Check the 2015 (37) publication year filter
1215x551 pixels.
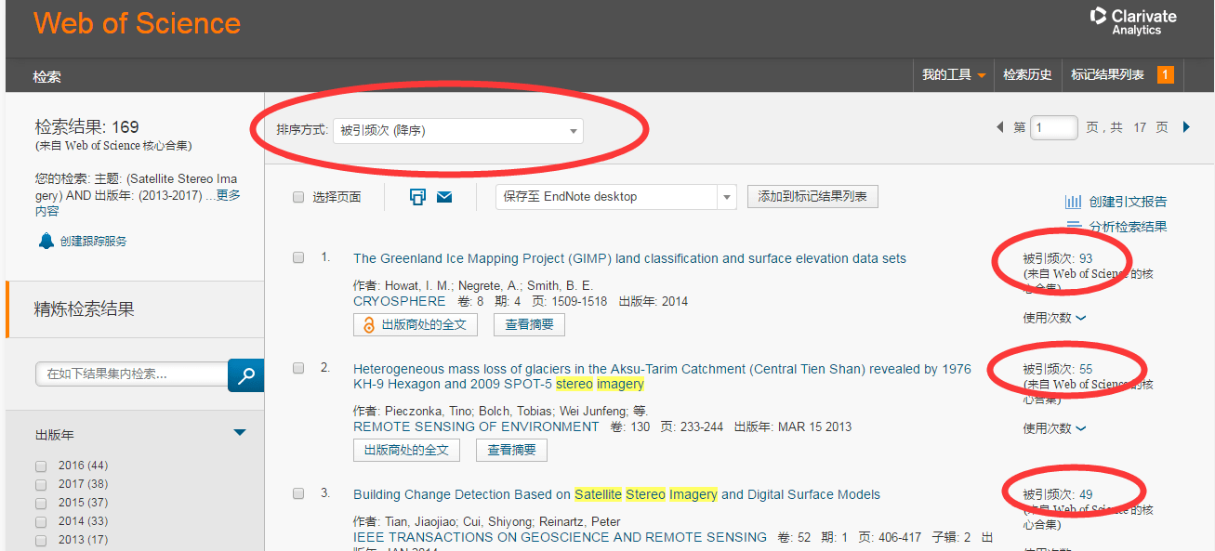[x=41, y=503]
